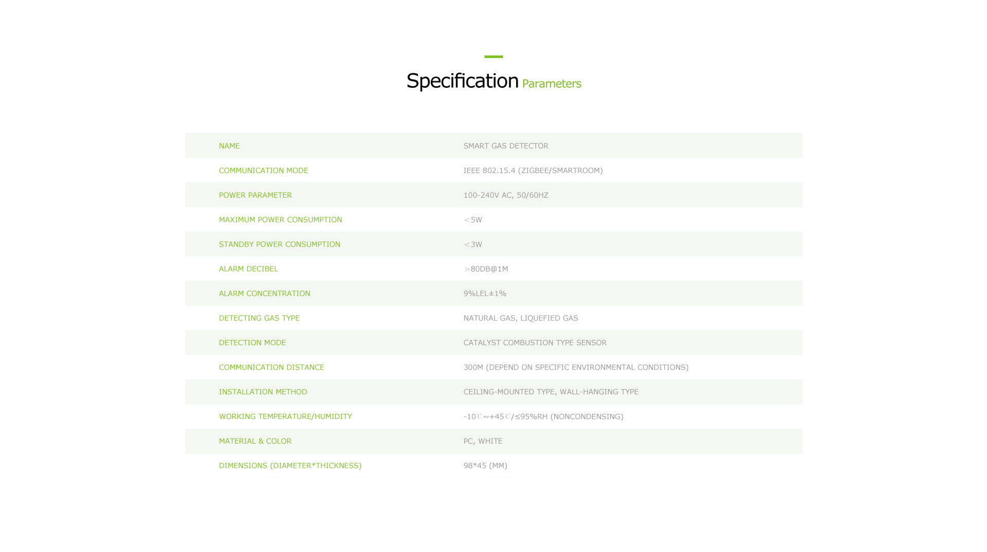The width and height of the screenshot is (987, 552).
Task: Select ALARM CONCENTRATION label
Action: [x=264, y=294]
